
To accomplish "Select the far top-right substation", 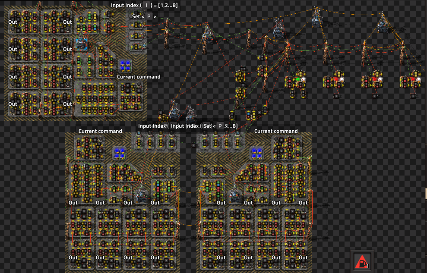I will tap(383, 22).
